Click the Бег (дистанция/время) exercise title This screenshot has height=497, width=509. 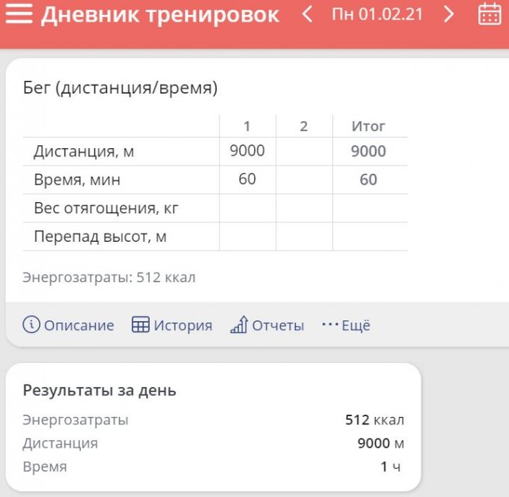click(x=120, y=88)
